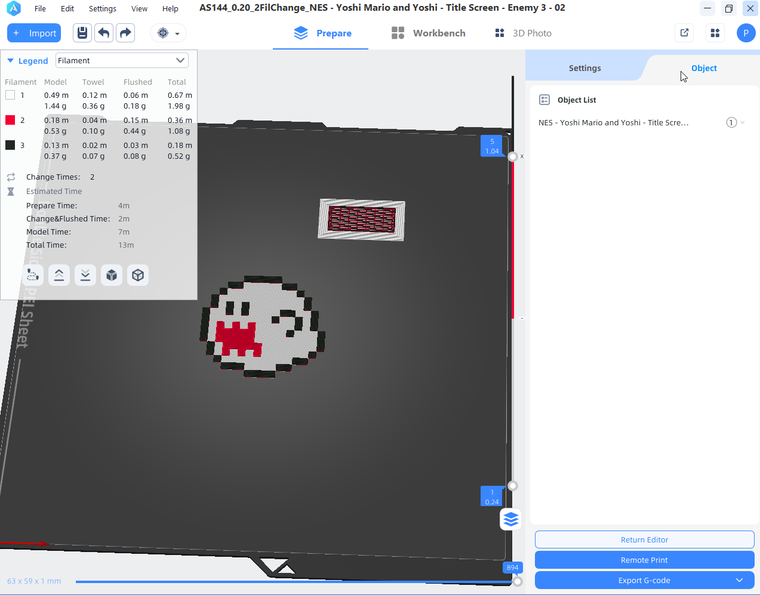
Task: Expand the object row chevron
Action: 743,123
